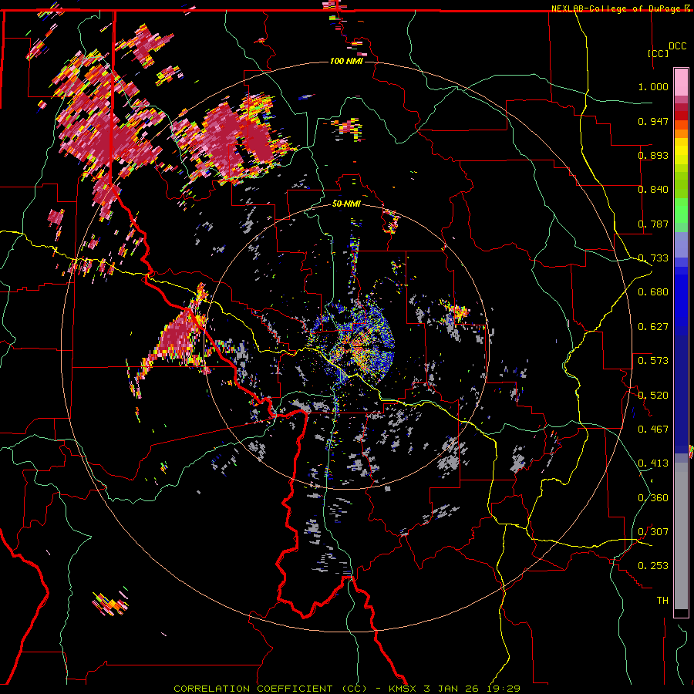The height and width of the screenshot is (694, 694).
Task: Select the CORRELATION COEFFICIENT (CC) caption
Action: [270, 689]
